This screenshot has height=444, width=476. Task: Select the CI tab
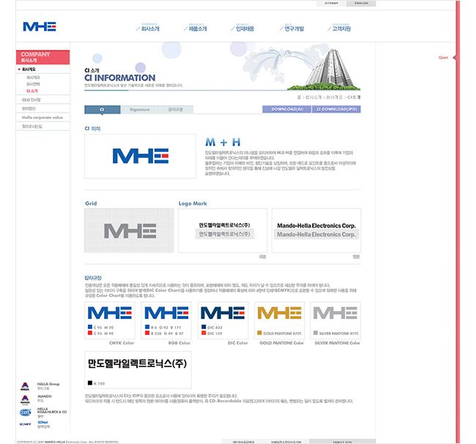click(x=103, y=110)
